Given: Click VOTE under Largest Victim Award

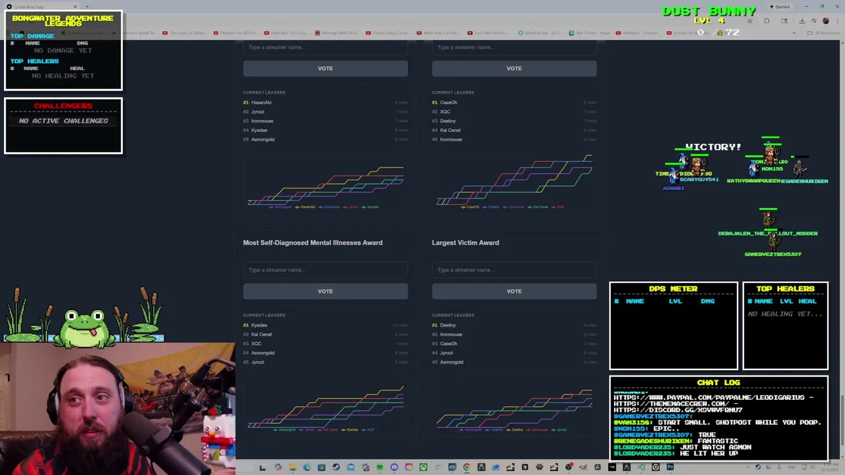Looking at the screenshot, I should pyautogui.click(x=514, y=291).
